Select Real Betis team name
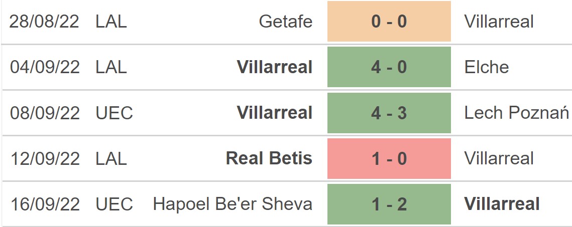Image resolution: width=572 pixels, height=227 pixels. (269, 159)
